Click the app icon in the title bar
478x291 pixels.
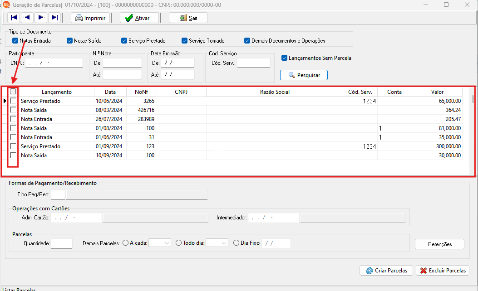(x=6, y=5)
